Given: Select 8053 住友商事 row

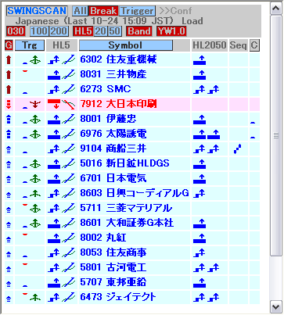Looking at the screenshot, I should (x=132, y=252).
